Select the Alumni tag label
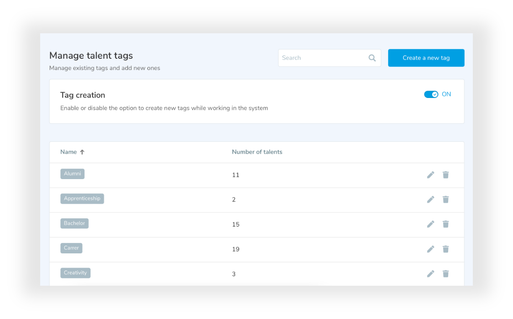The width and height of the screenshot is (513, 319). pos(72,174)
